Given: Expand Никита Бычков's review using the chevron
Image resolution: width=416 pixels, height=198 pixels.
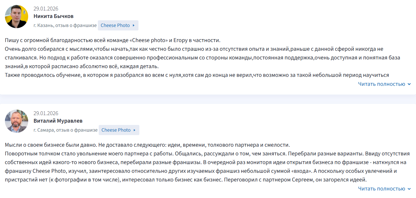Looking at the screenshot, I should click(409, 84).
